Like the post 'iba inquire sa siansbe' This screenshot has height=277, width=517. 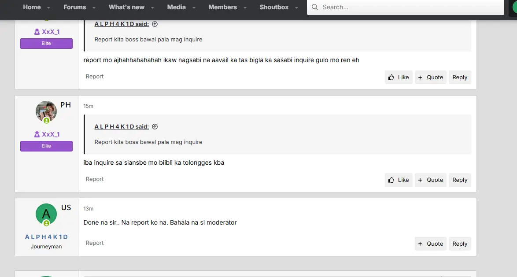[x=398, y=180]
